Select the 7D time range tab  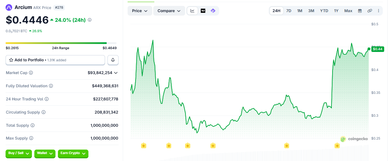(x=289, y=11)
